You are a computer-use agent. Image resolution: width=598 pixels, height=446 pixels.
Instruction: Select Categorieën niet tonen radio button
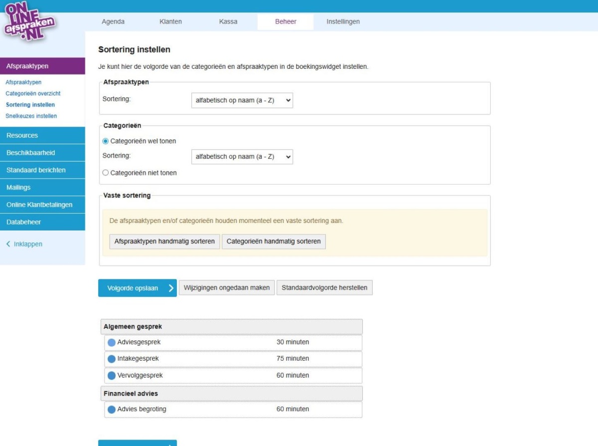[x=105, y=173]
